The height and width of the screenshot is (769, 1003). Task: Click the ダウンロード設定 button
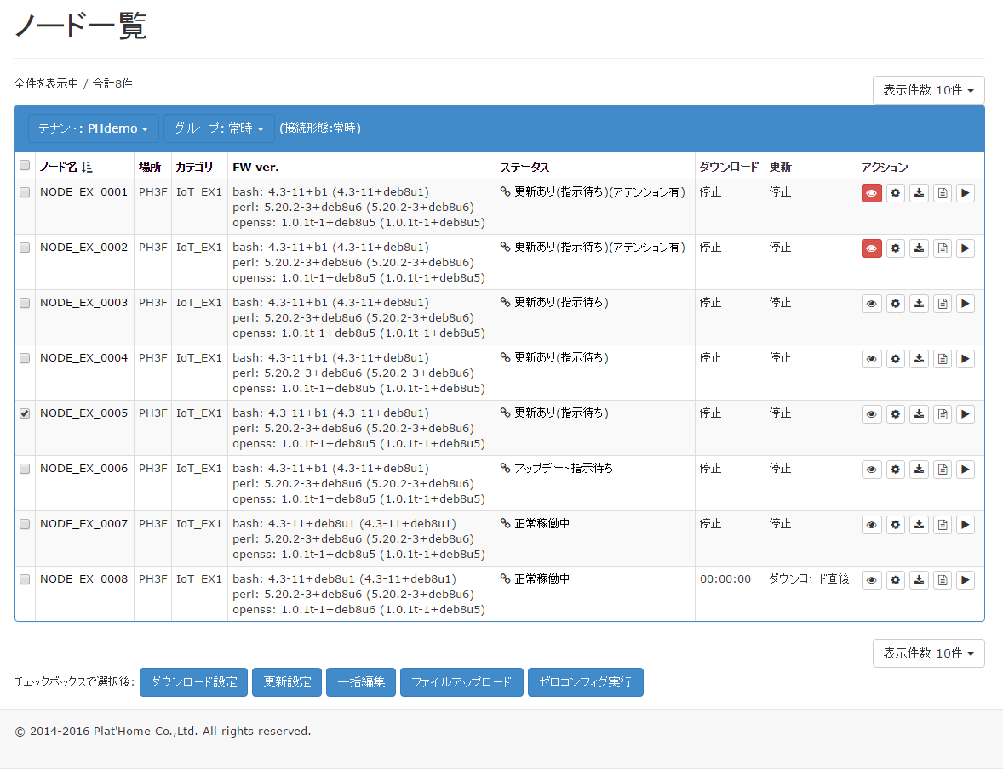coord(194,682)
